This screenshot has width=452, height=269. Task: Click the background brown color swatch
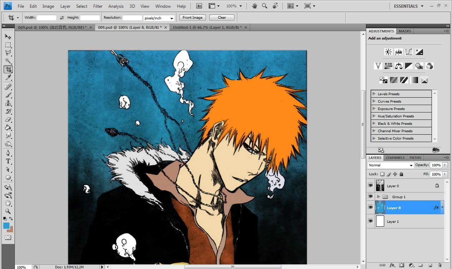pos(11,230)
